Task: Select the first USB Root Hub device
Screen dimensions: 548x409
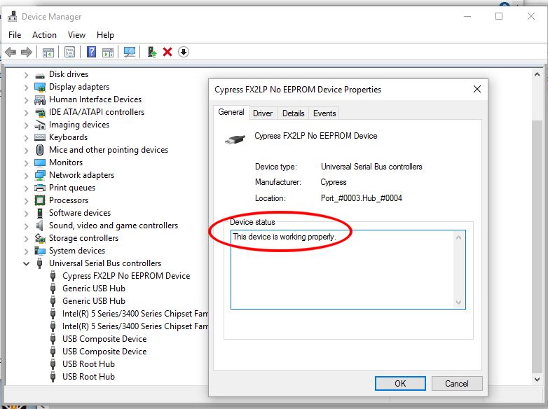Action: [x=88, y=364]
